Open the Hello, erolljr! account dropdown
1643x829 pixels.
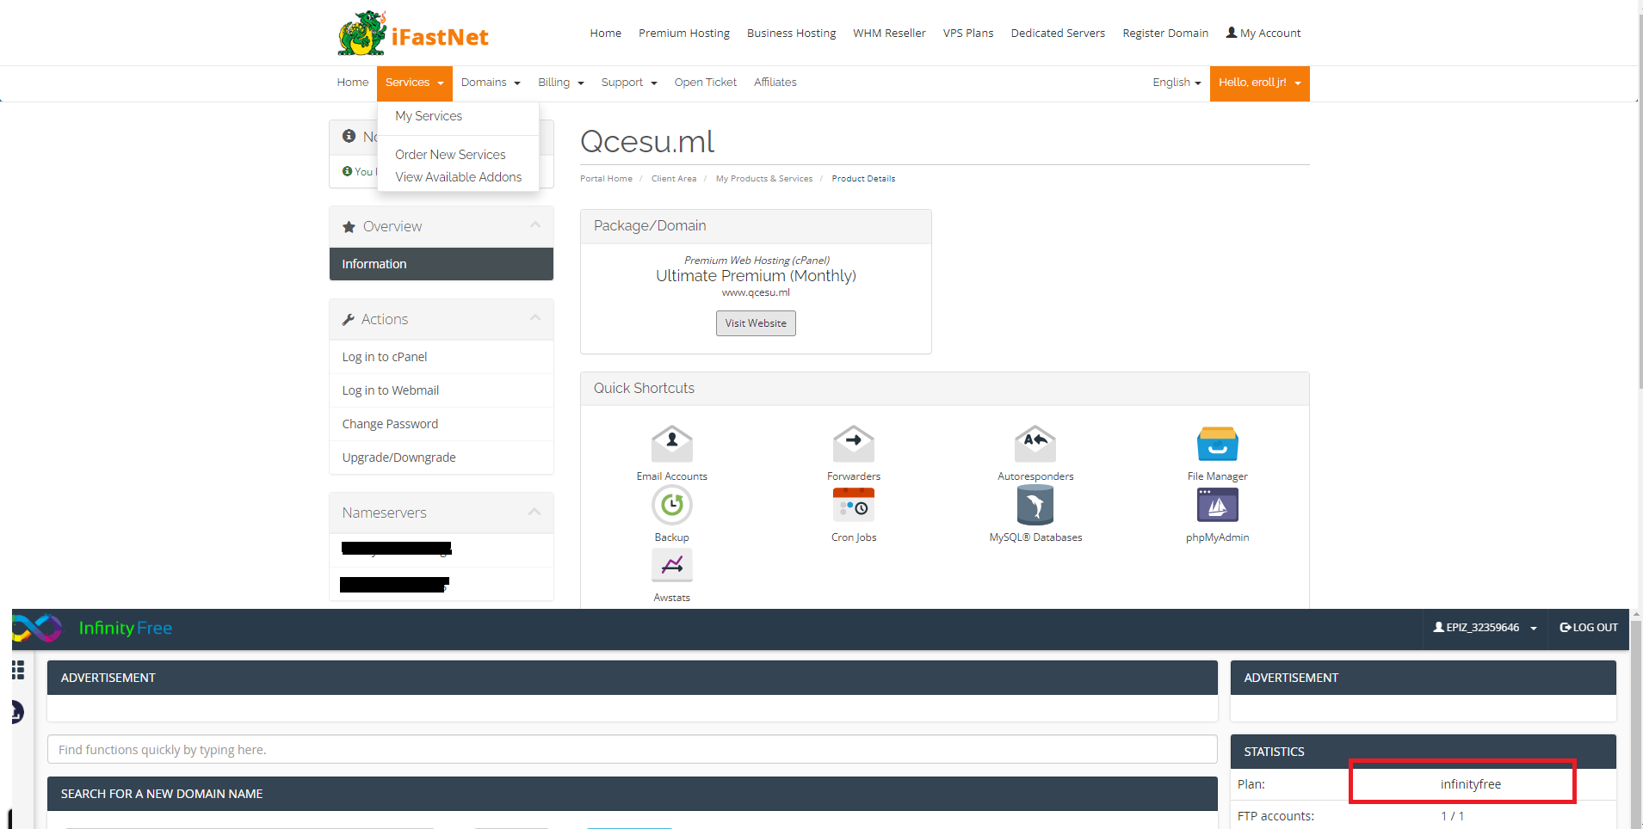coord(1260,83)
